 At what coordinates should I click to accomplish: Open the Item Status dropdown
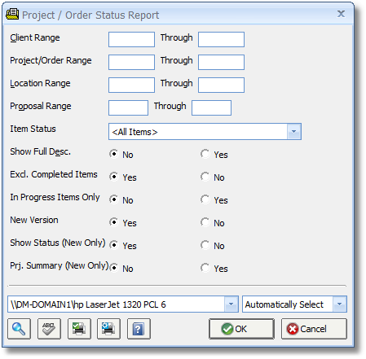tap(294, 132)
